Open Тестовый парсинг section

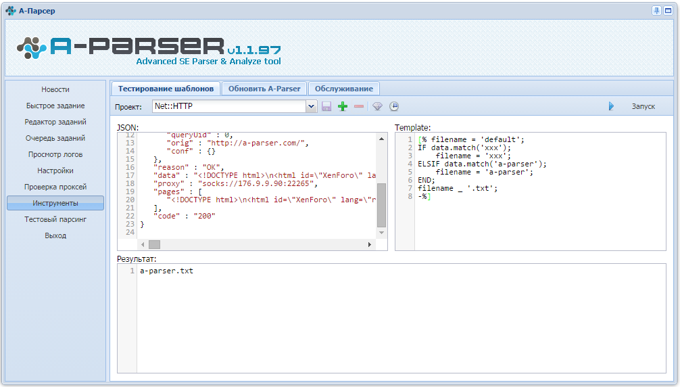pyautogui.click(x=55, y=219)
